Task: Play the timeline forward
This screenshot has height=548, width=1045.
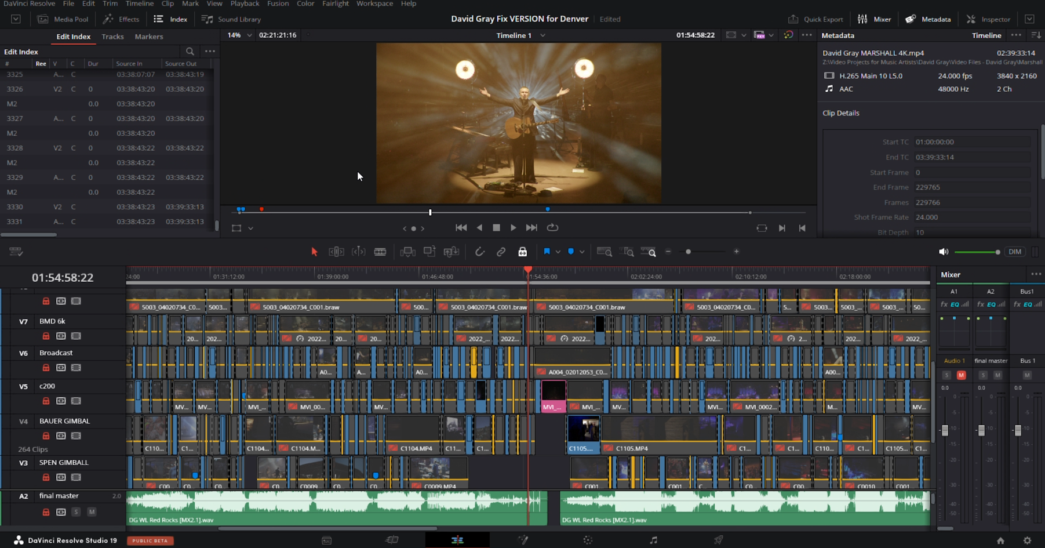Action: pyautogui.click(x=513, y=228)
